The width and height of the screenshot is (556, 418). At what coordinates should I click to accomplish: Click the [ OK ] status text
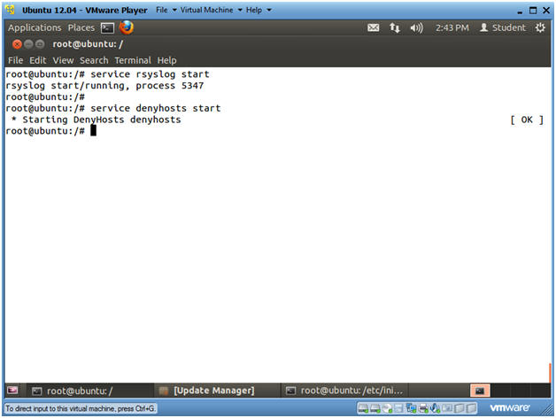pos(527,120)
